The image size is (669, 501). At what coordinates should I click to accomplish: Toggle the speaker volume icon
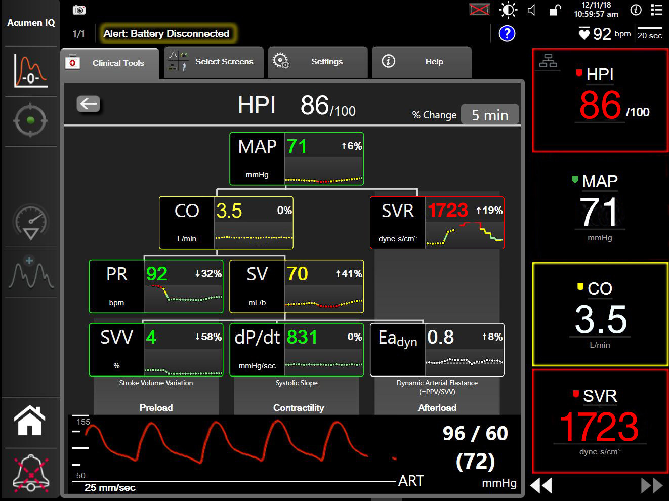click(x=532, y=10)
